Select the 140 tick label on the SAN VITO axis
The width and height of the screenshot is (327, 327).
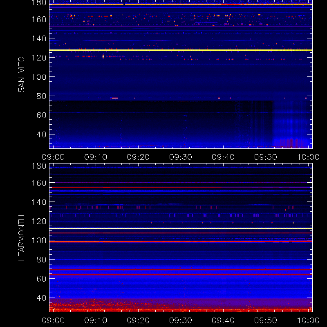[x=39, y=38]
